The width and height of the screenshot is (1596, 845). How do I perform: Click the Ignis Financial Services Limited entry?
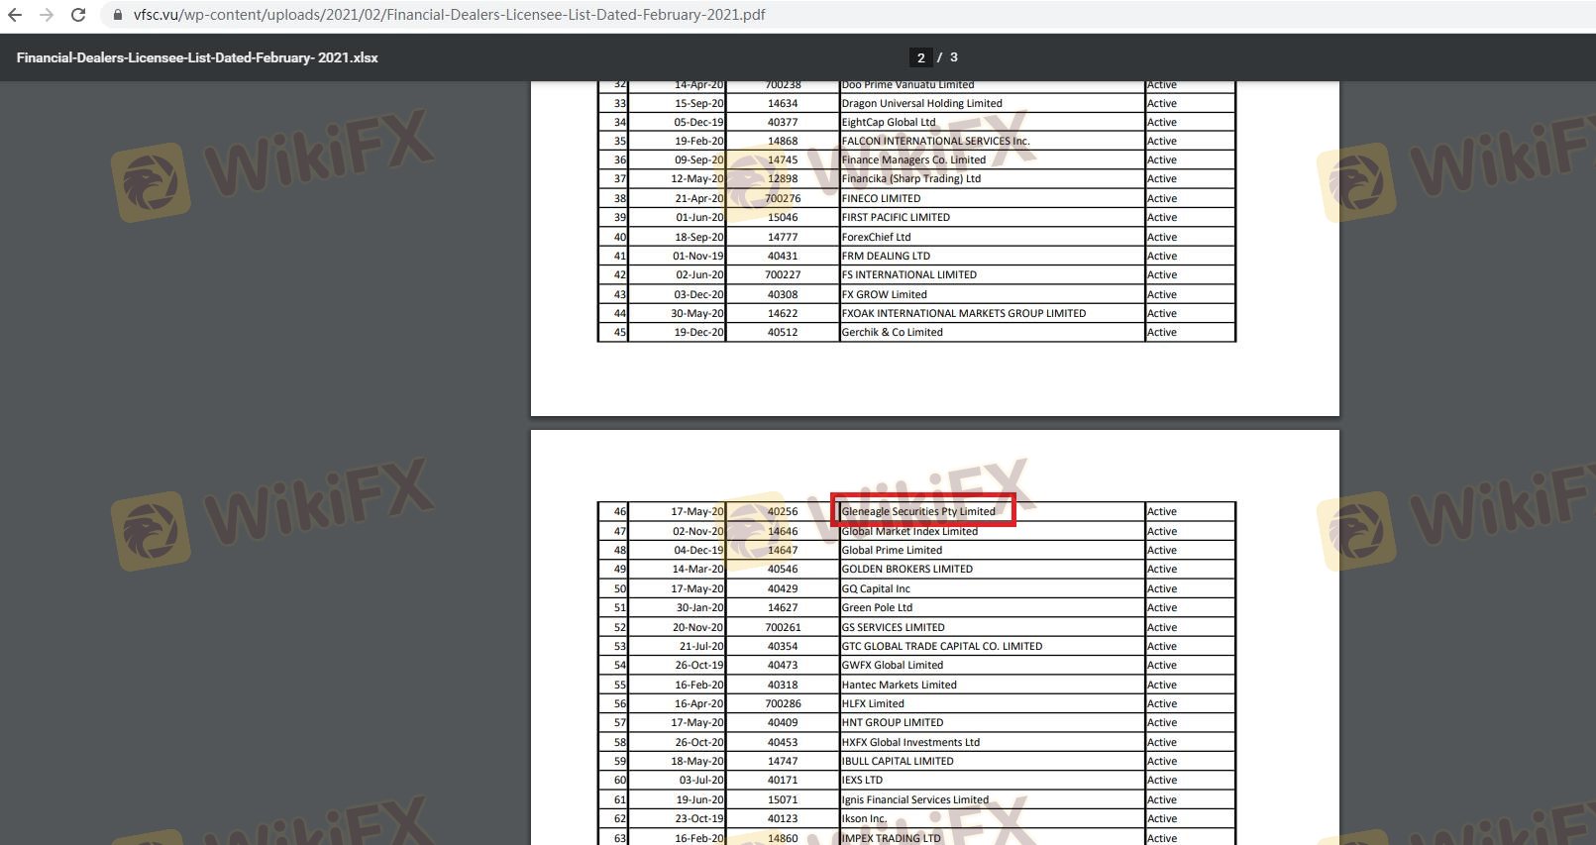pyautogui.click(x=914, y=799)
